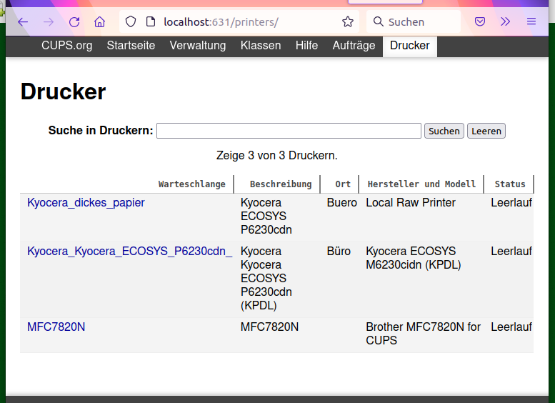Click Leerlauf status of Kyocera_Kyocera_ECOSYS_P6230cdn_ row

tap(511, 251)
